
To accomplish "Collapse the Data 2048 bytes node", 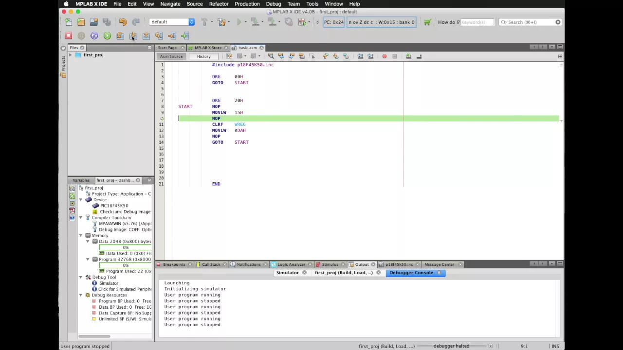I will pos(88,242).
